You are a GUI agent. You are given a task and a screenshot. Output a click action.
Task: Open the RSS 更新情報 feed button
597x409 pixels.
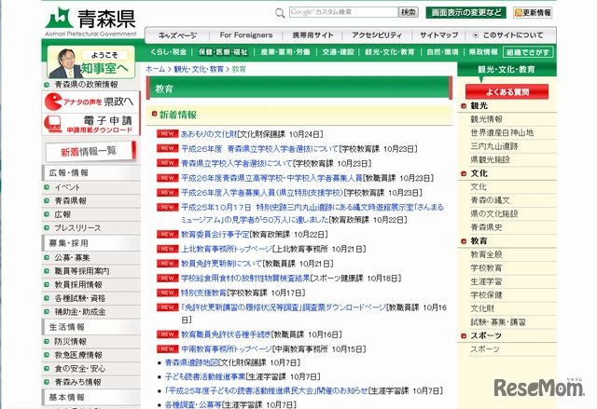click(533, 12)
